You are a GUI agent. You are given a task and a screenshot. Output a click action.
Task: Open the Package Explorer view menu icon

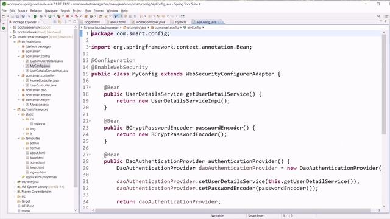(65, 22)
